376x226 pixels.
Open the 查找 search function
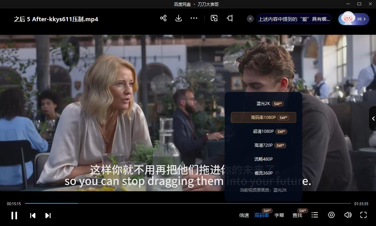tap(297, 215)
